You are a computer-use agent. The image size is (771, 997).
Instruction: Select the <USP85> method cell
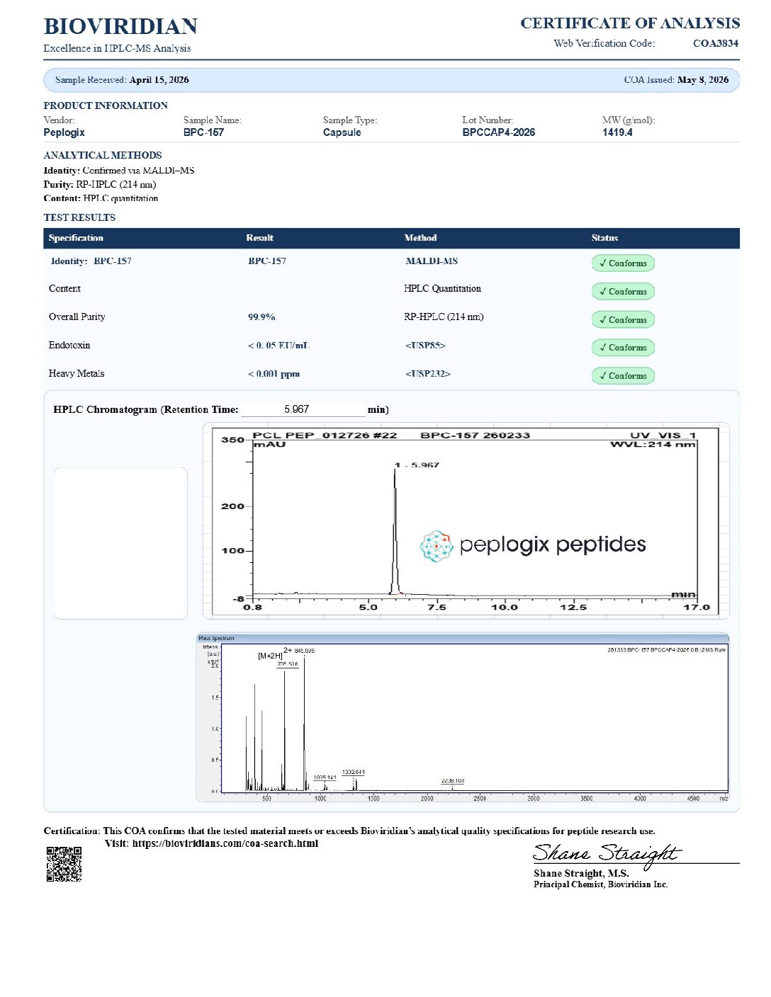[x=425, y=346]
